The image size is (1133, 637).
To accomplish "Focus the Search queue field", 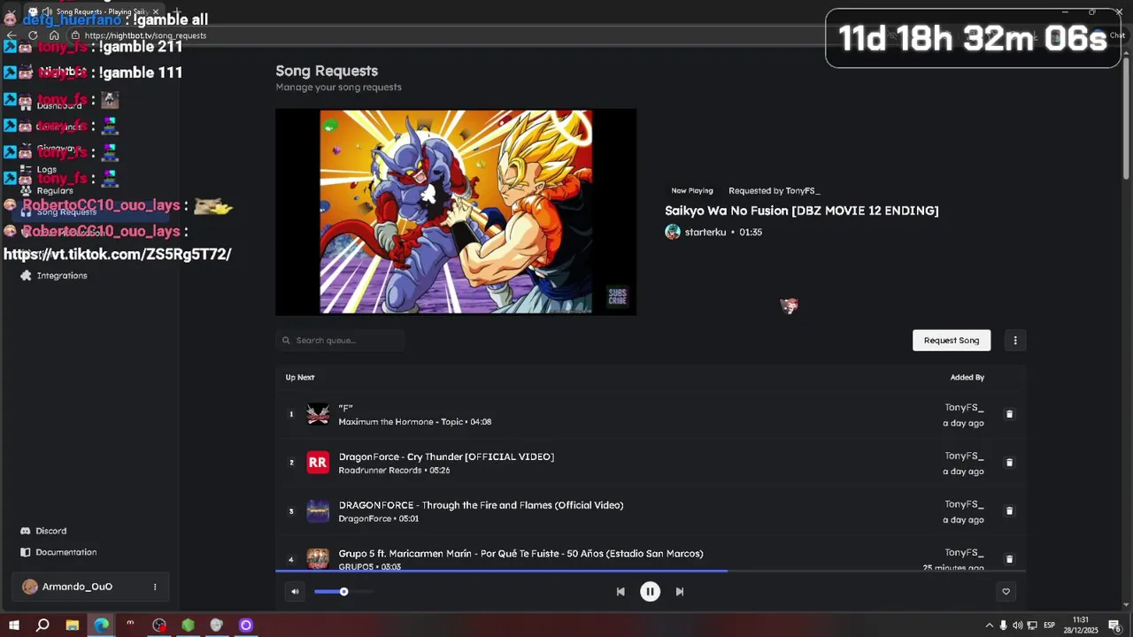I will point(340,341).
